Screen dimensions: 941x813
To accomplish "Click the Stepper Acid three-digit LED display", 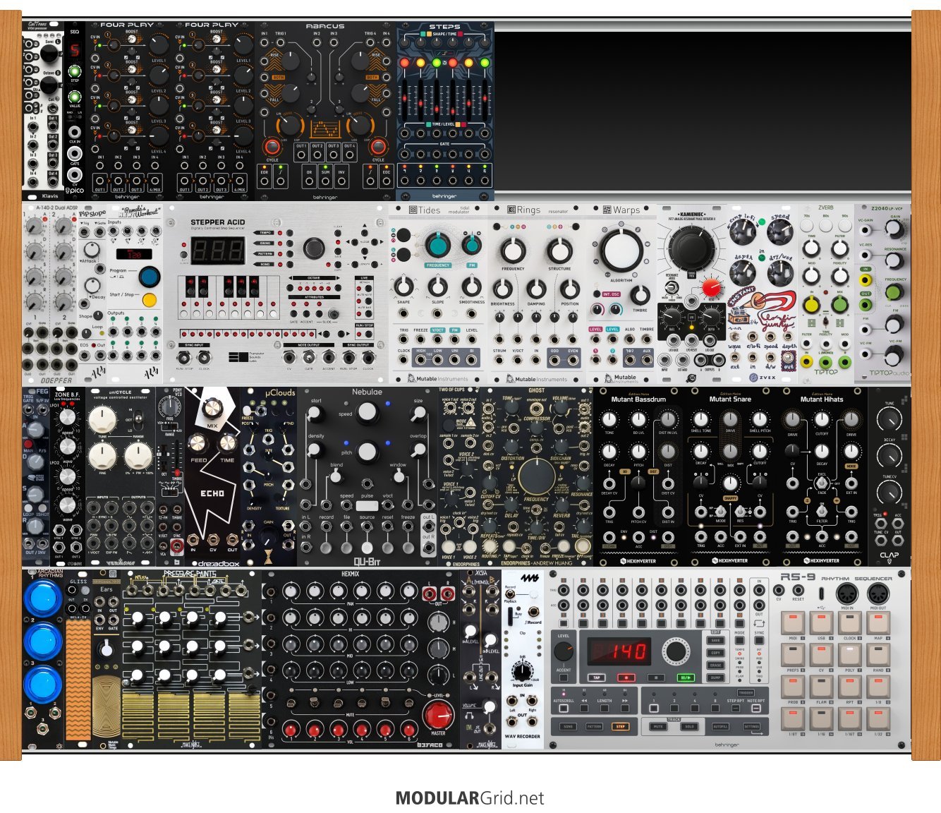I will 218,251.
